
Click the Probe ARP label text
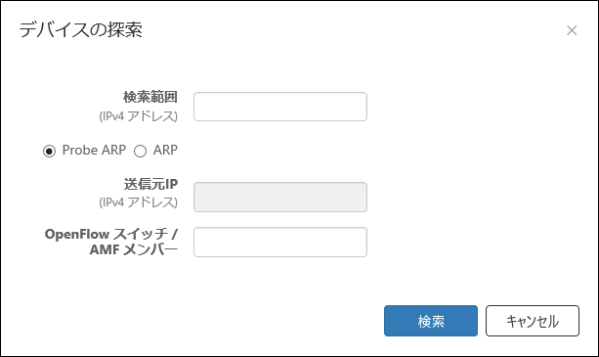pos(94,150)
